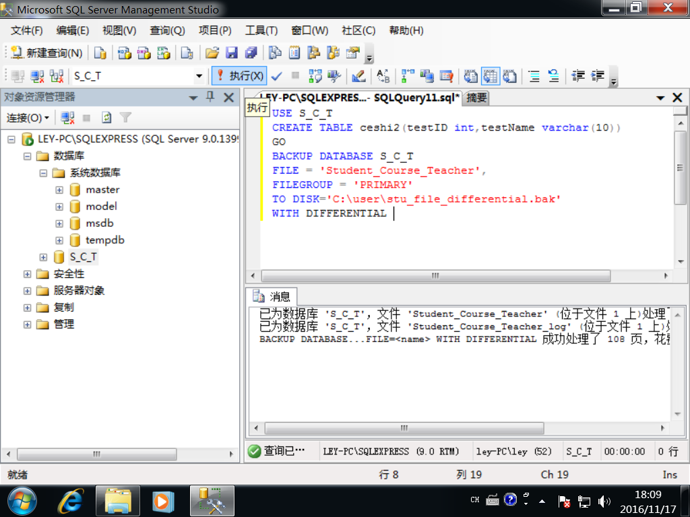The height and width of the screenshot is (517, 690).
Task: Expand the S_C_T database node
Action: click(x=43, y=257)
